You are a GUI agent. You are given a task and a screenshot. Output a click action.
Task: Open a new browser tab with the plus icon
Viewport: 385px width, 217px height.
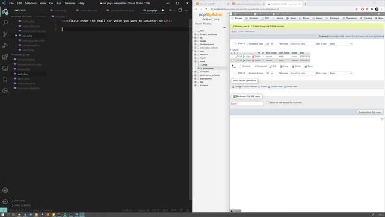305,4
